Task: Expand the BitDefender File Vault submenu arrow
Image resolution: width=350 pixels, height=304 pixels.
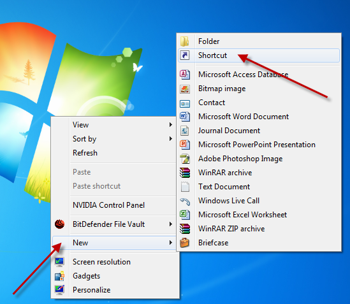Action: [x=171, y=224]
